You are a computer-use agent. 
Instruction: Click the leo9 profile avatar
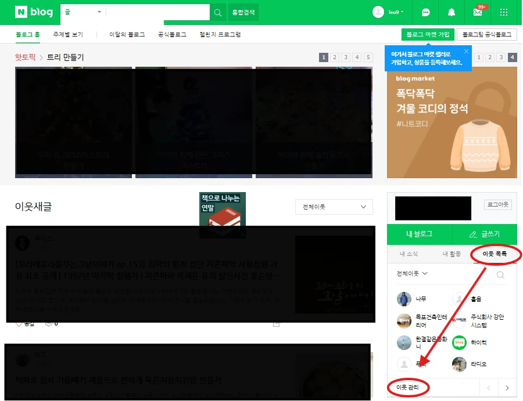(x=378, y=12)
